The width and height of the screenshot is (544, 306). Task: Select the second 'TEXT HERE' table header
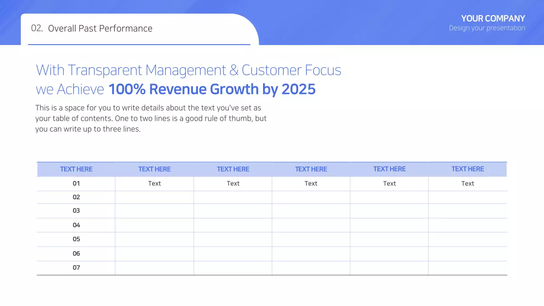pyautogui.click(x=154, y=169)
